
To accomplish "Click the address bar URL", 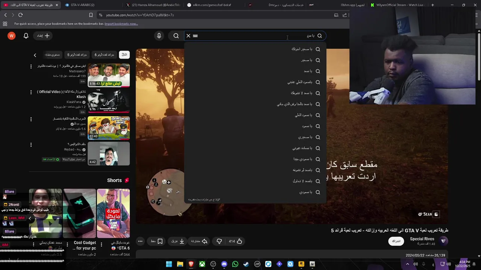I will pos(140,15).
